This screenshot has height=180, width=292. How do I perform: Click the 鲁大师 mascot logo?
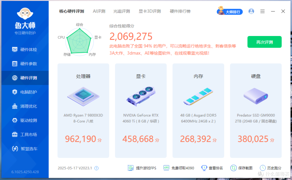click(25, 14)
